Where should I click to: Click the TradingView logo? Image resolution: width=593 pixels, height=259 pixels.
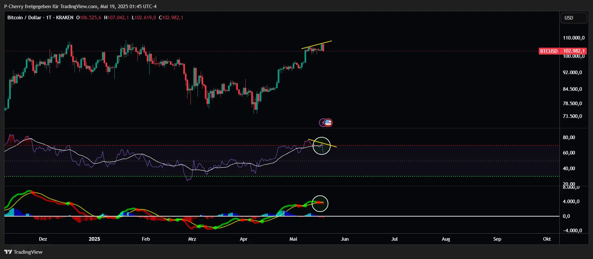23,252
